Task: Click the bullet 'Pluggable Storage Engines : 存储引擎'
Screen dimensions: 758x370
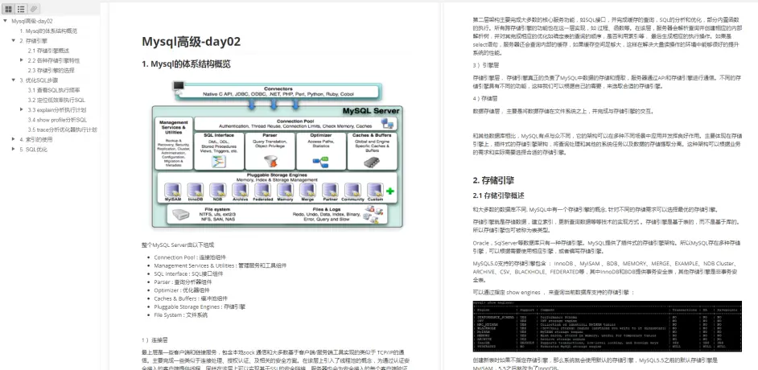Action: [x=200, y=306]
